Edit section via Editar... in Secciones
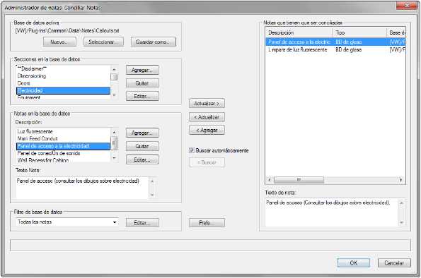The width and height of the screenshot is (421, 278). point(142,96)
